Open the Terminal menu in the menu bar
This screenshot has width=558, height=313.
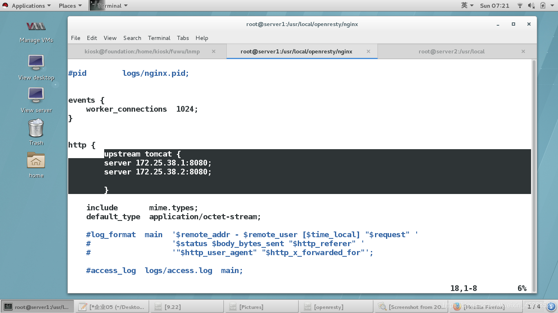(x=159, y=38)
